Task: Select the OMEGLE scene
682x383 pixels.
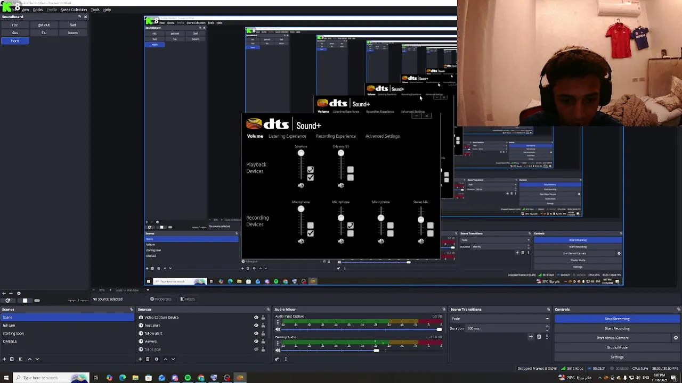Action: [x=67, y=342]
